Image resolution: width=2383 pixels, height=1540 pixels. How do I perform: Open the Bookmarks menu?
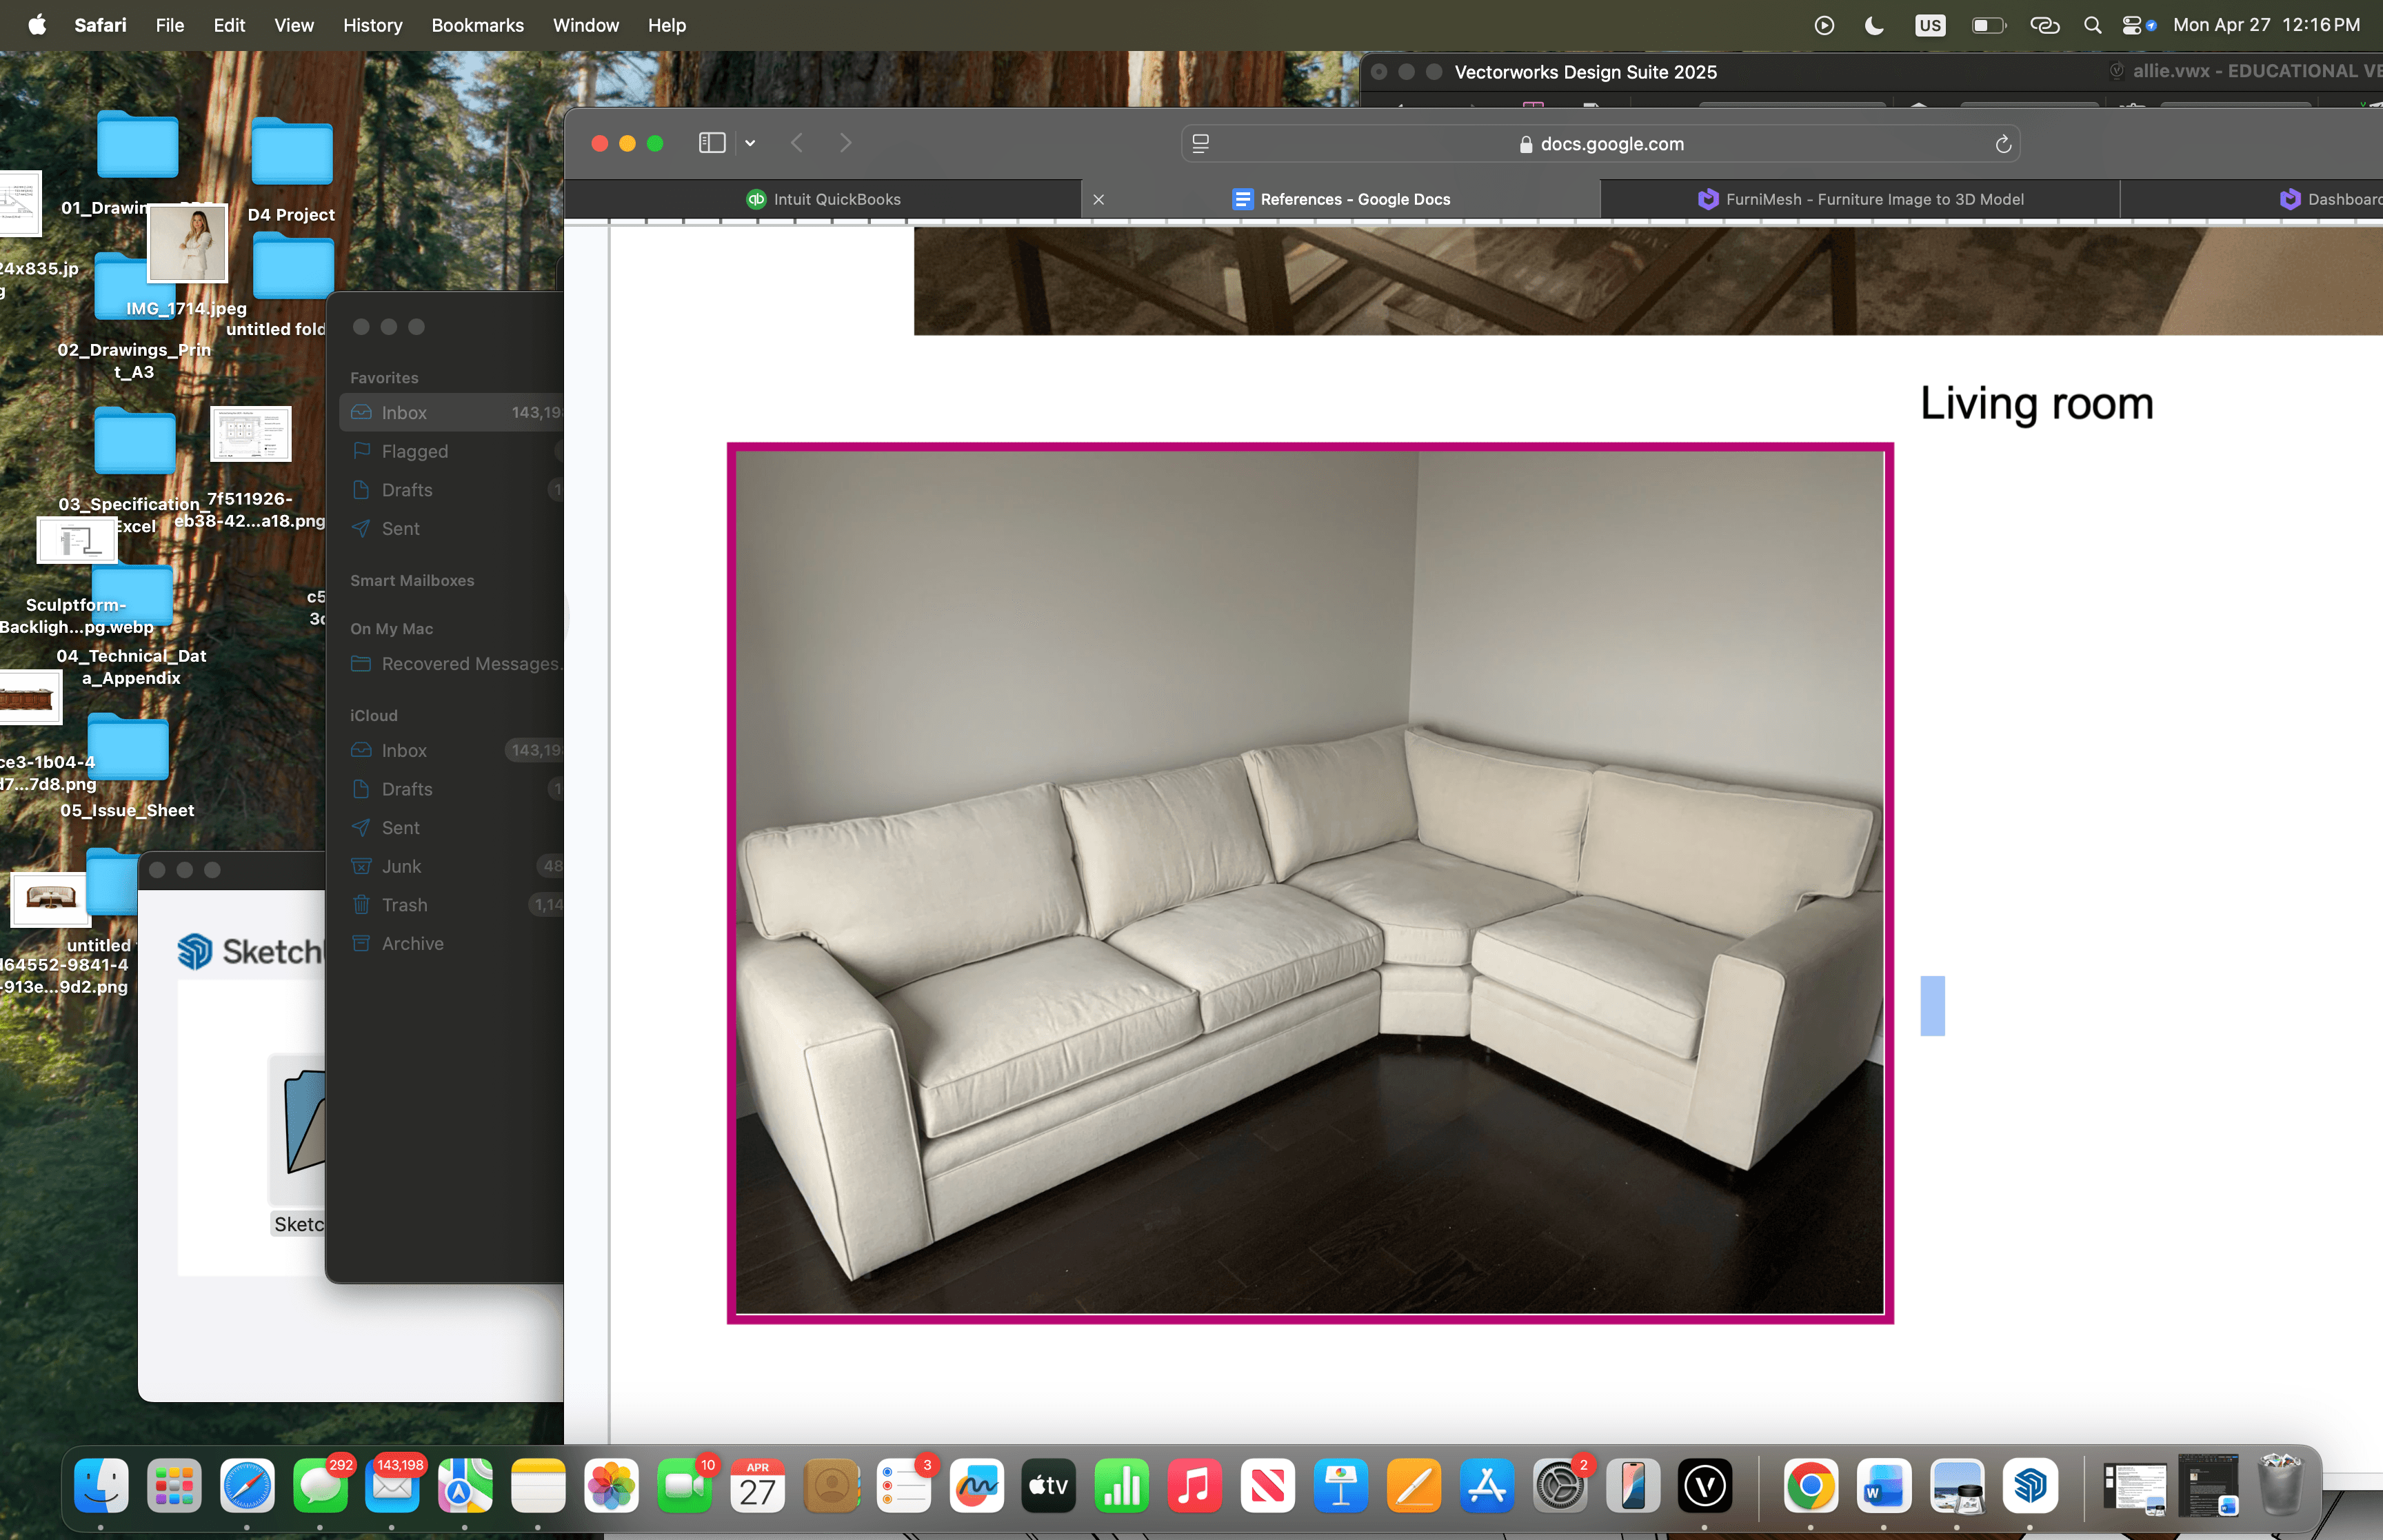click(x=477, y=25)
